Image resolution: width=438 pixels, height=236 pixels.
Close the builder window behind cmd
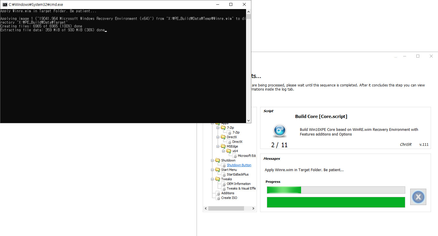(x=431, y=56)
